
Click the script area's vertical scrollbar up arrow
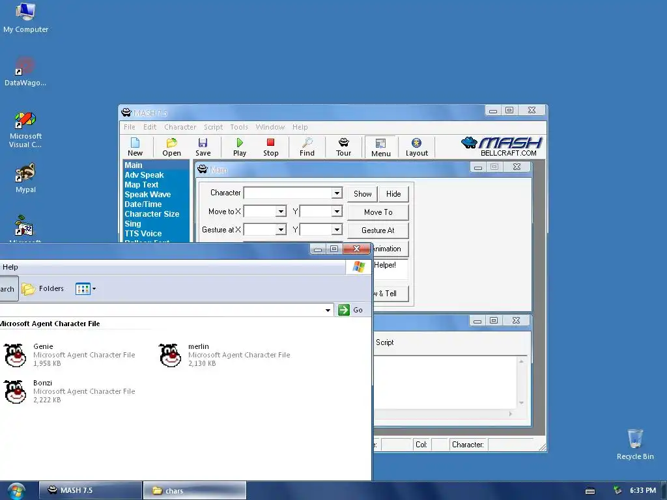coord(521,361)
